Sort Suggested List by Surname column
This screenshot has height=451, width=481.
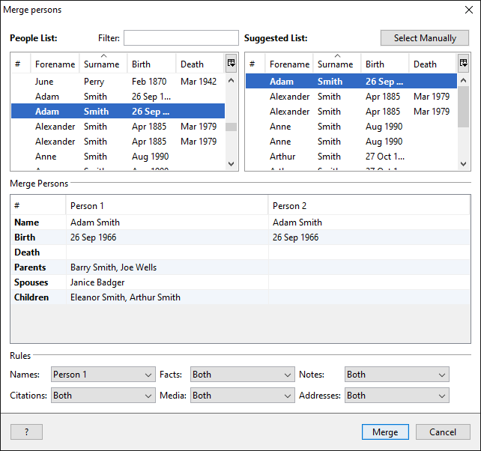(337, 64)
